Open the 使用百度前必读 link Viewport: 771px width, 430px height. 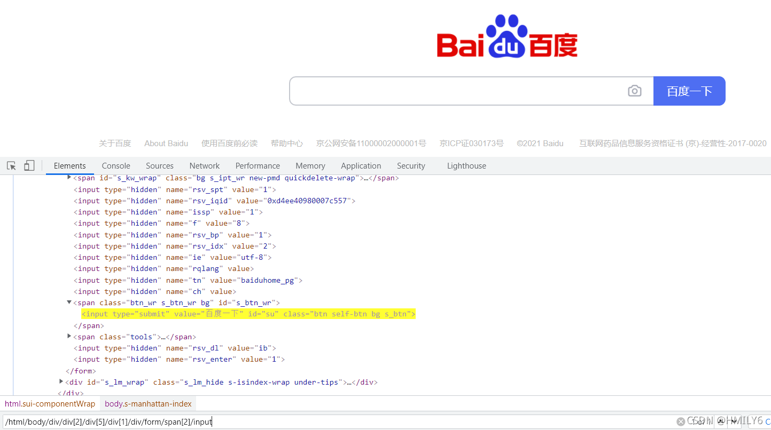229,143
